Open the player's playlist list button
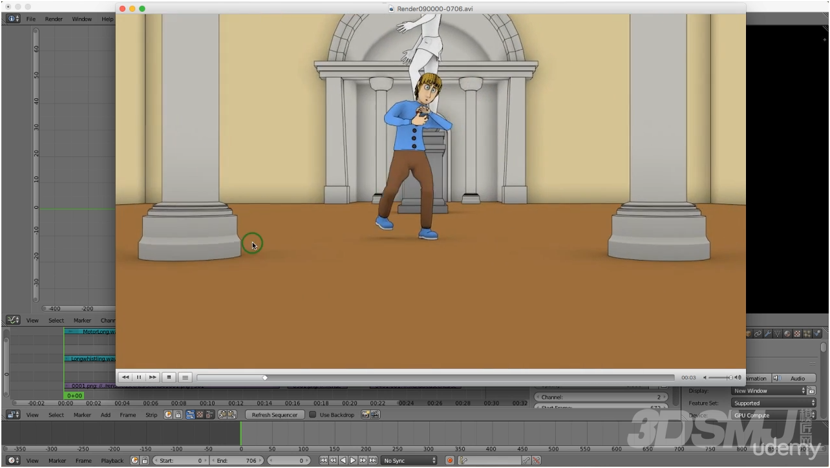The width and height of the screenshot is (830, 468). tap(185, 378)
